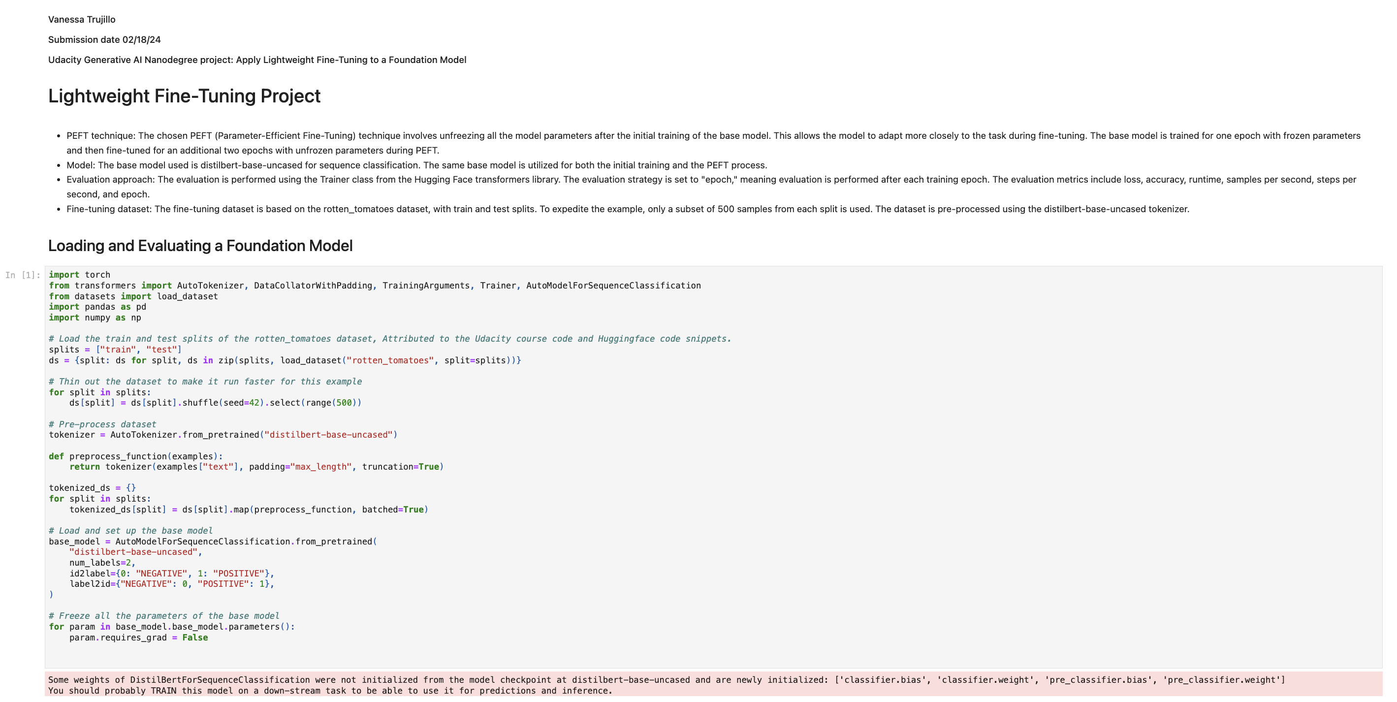Click the 'You should probably TRAIN this model' output line

[330, 691]
